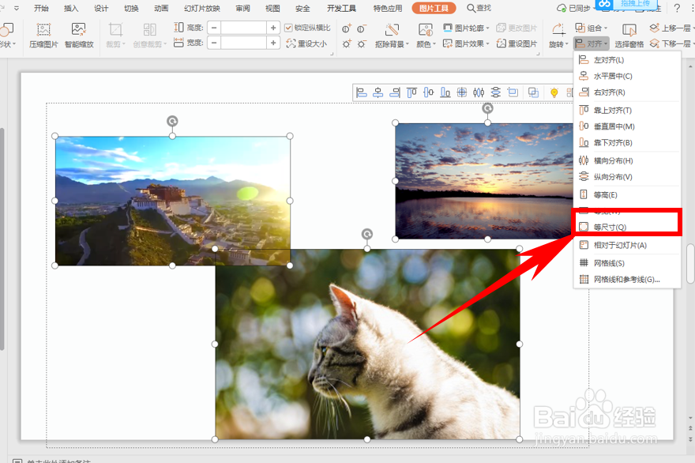Click the help question mark icon
The height and width of the screenshot is (463, 695).
point(677,8)
